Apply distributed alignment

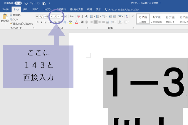108,22
